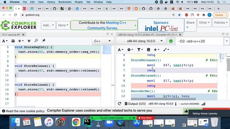230x129 pixels.
Task: Expand the compiler options dropdown arrow
Action: (x=227, y=41)
